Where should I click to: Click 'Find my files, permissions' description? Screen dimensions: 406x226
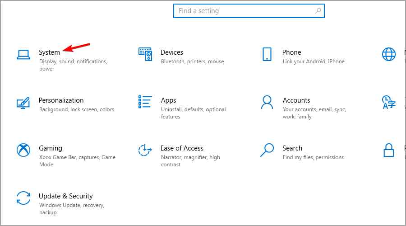coord(314,157)
